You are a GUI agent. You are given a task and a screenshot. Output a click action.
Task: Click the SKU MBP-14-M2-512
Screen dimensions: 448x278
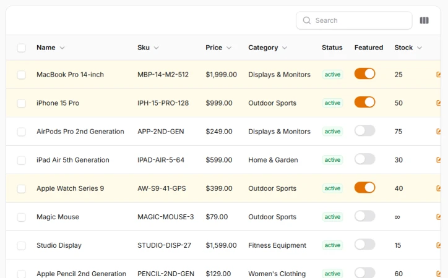coord(163,75)
